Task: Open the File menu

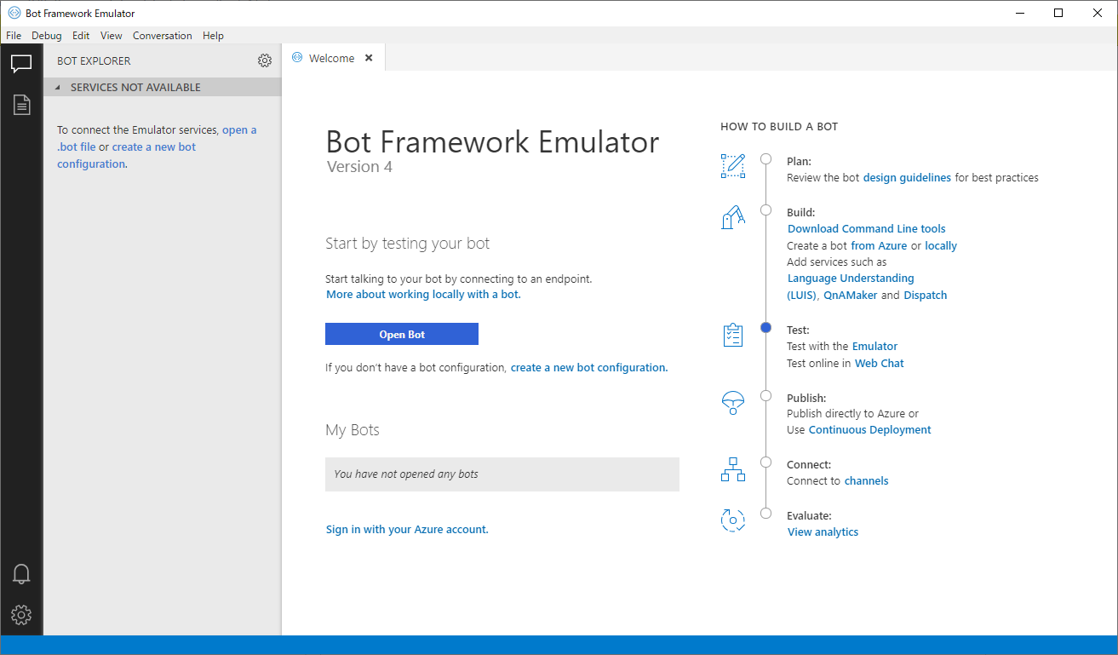Action: pyautogui.click(x=14, y=36)
